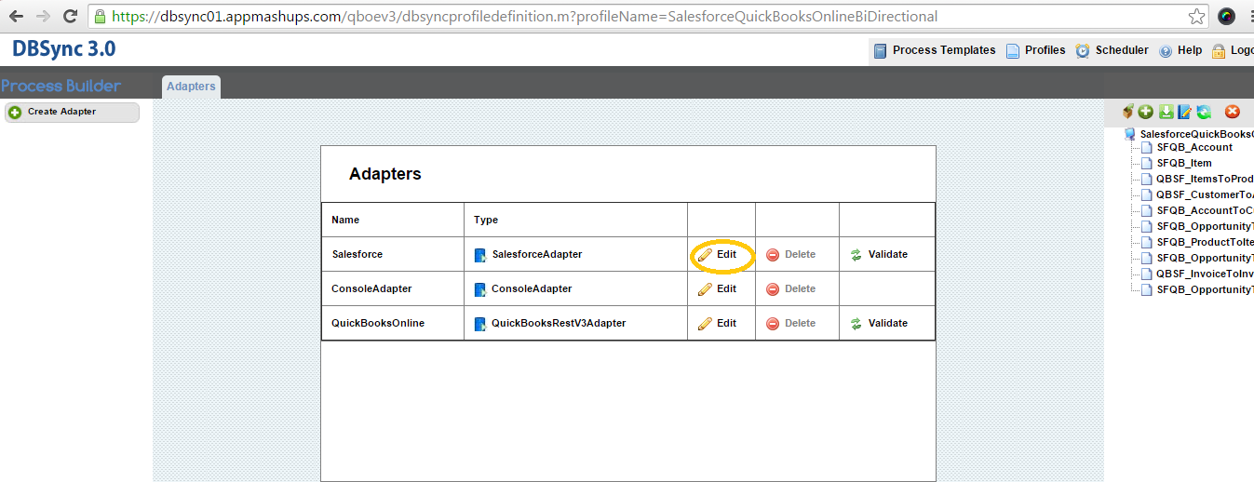Click the URL address bar
This screenshot has width=1254, height=482.
click(638, 17)
